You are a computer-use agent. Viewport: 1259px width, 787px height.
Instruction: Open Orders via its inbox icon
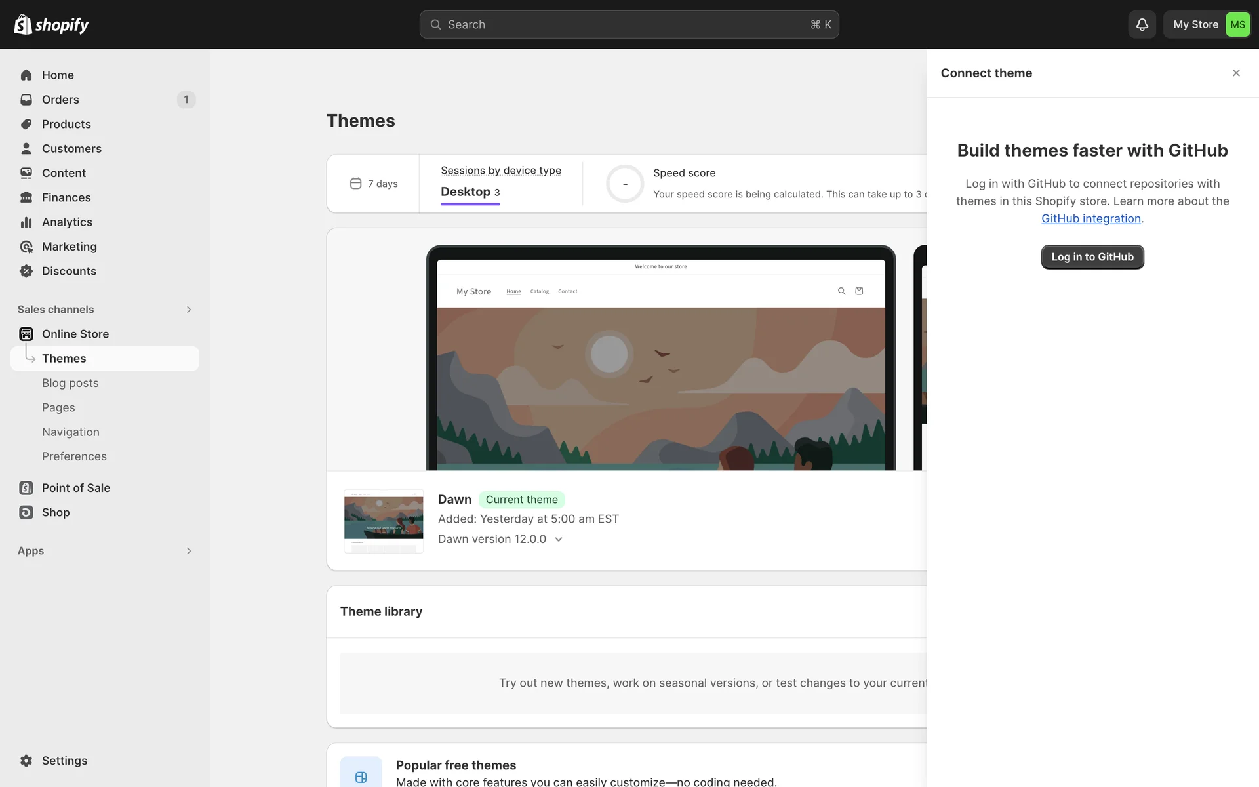pos(26,100)
